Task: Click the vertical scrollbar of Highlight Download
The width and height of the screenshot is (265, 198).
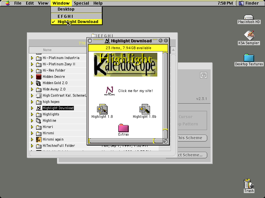Action: [165, 95]
